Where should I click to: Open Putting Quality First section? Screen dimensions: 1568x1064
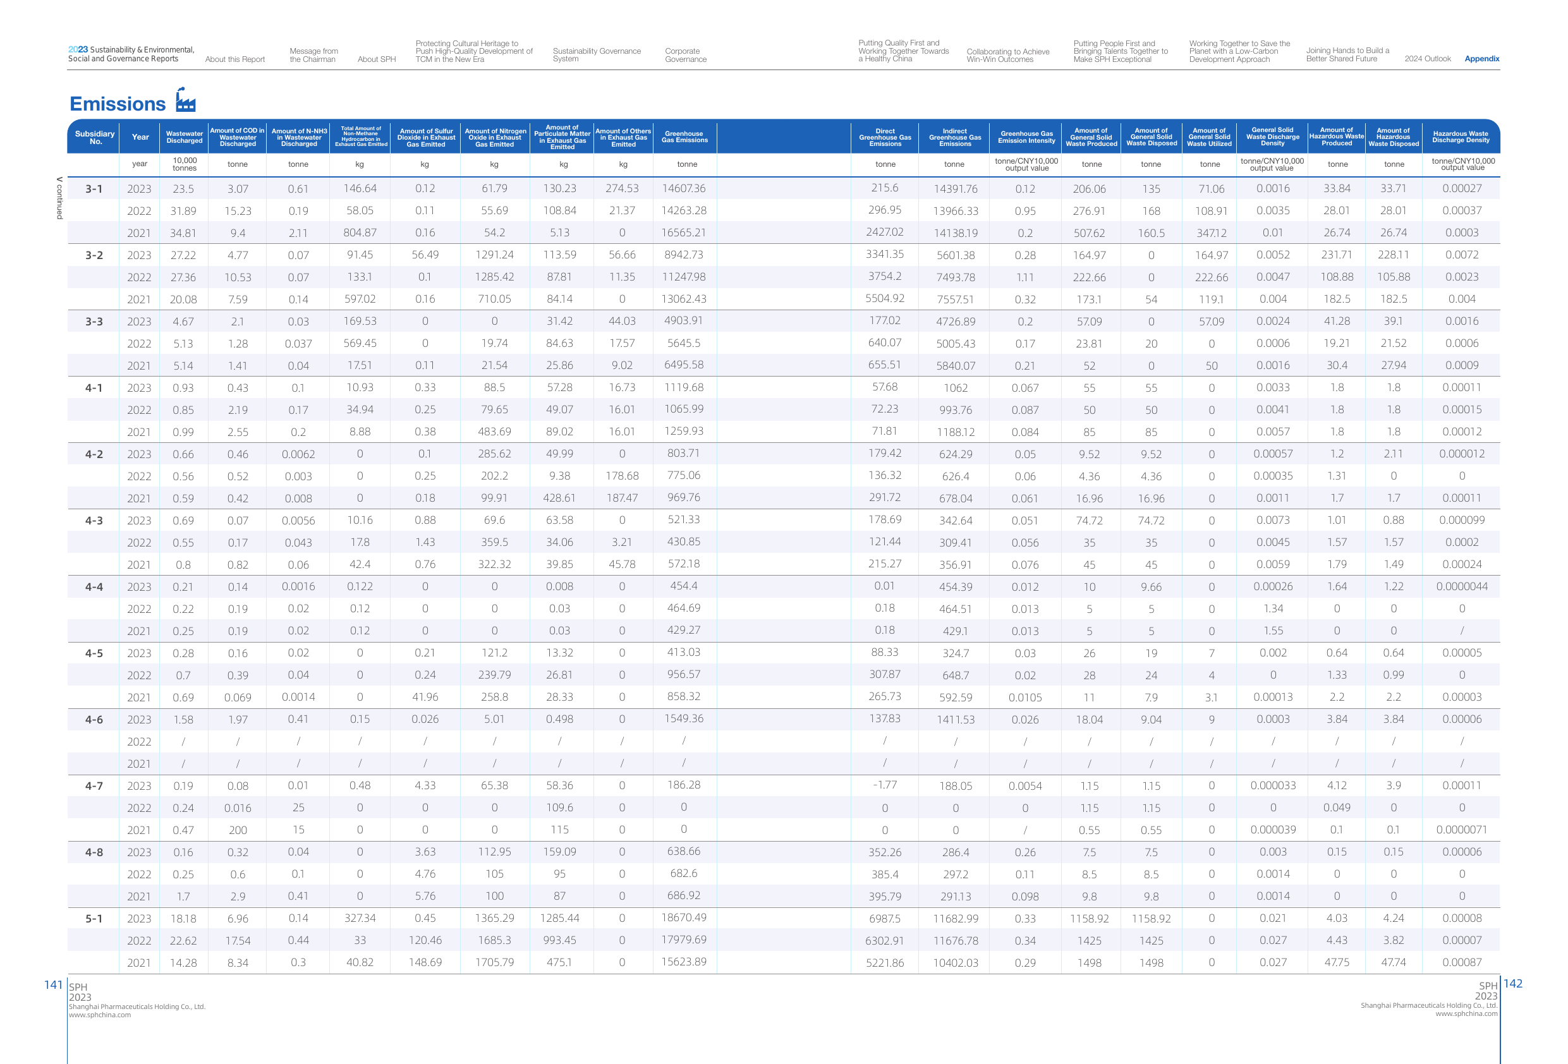(903, 51)
